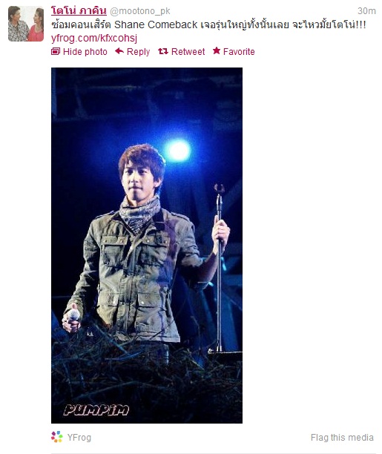Open the YFrog source text link
Screen dimensions: 382x454
79,437
